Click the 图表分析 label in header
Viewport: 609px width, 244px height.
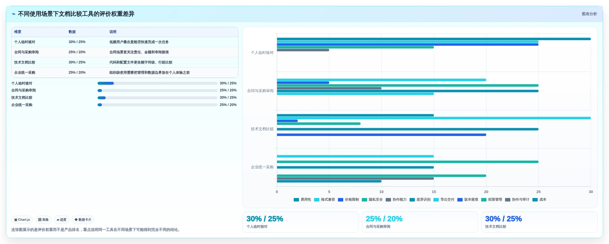589,14
